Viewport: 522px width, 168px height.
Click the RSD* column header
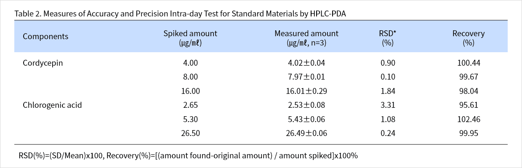tap(388, 38)
